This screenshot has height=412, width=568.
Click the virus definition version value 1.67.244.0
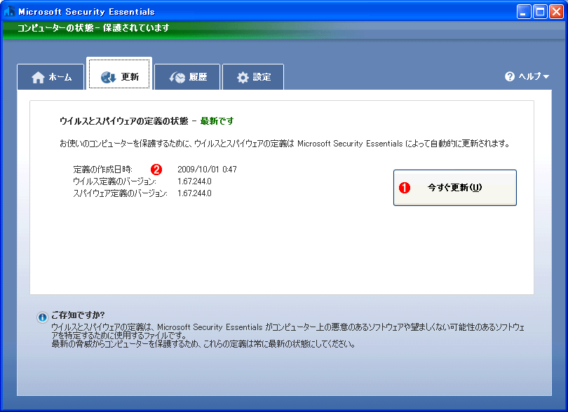coord(194,181)
